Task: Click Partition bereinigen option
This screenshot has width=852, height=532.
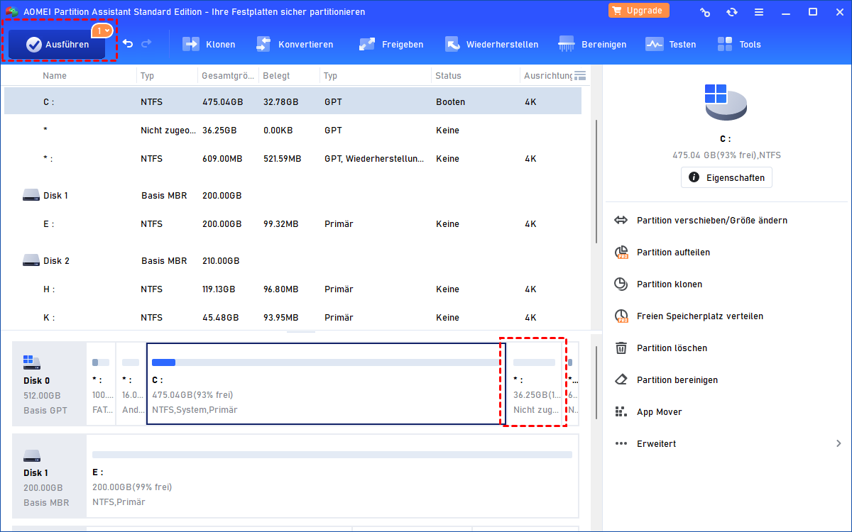Action: pyautogui.click(x=677, y=379)
